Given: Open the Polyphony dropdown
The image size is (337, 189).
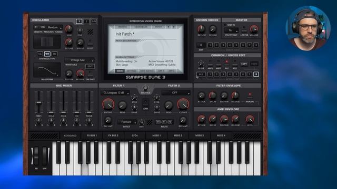Looking at the screenshot, I should pos(231,30).
